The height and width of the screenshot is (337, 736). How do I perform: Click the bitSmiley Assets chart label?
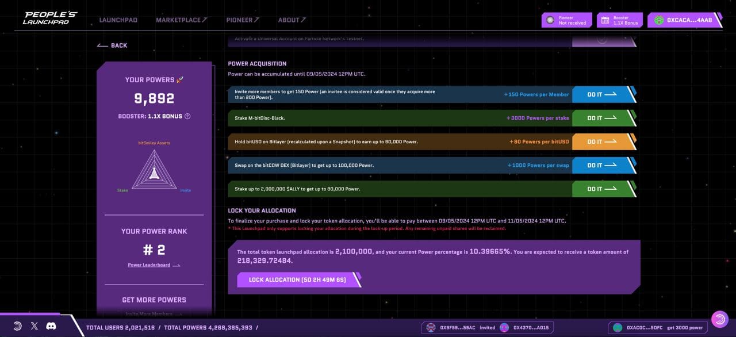pos(154,143)
